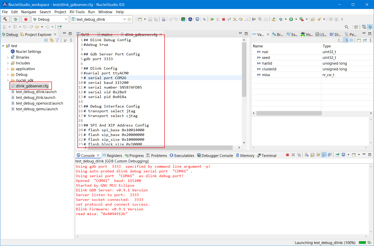This screenshot has width=374, height=246.
Task: Switch to the Debugger Console tab
Action: (215, 155)
